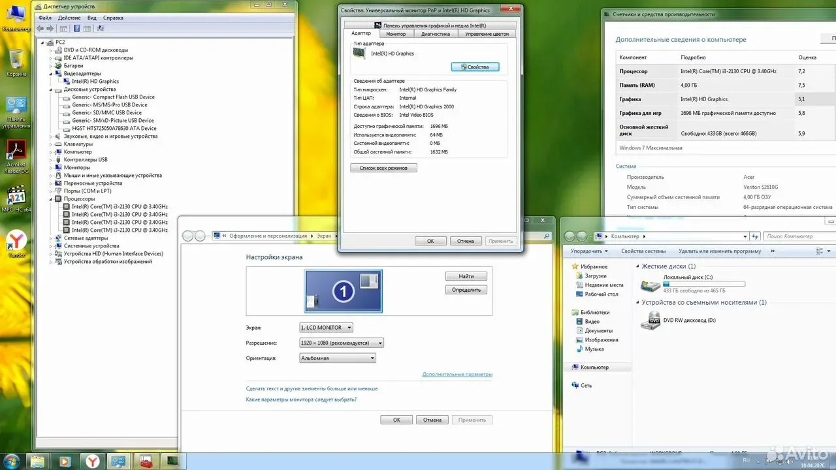Open the Экран display dropdown
The height and width of the screenshot is (470, 836).
click(326, 328)
